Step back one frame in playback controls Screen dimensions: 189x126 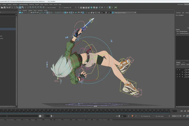click(x=185, y=111)
